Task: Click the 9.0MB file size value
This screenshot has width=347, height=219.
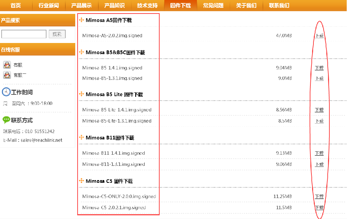Action: pyautogui.click(x=285, y=78)
